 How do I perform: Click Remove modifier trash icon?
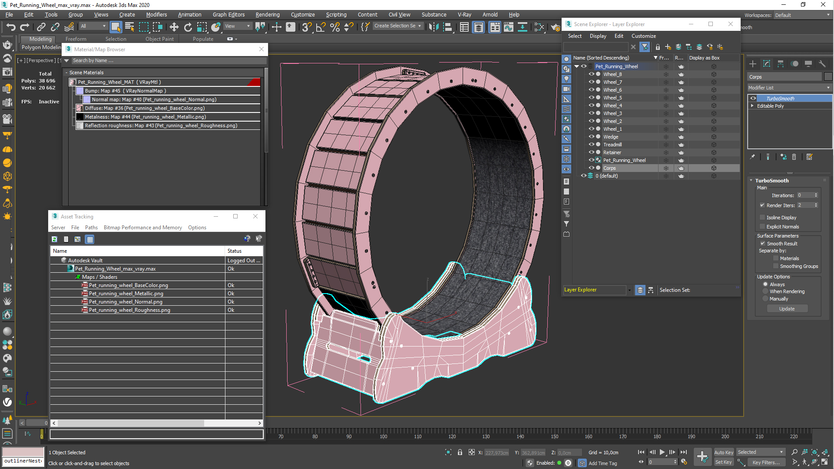(794, 157)
